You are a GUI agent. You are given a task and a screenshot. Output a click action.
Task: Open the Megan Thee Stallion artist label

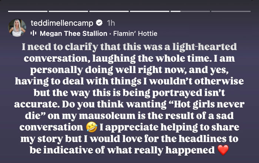click(x=74, y=34)
